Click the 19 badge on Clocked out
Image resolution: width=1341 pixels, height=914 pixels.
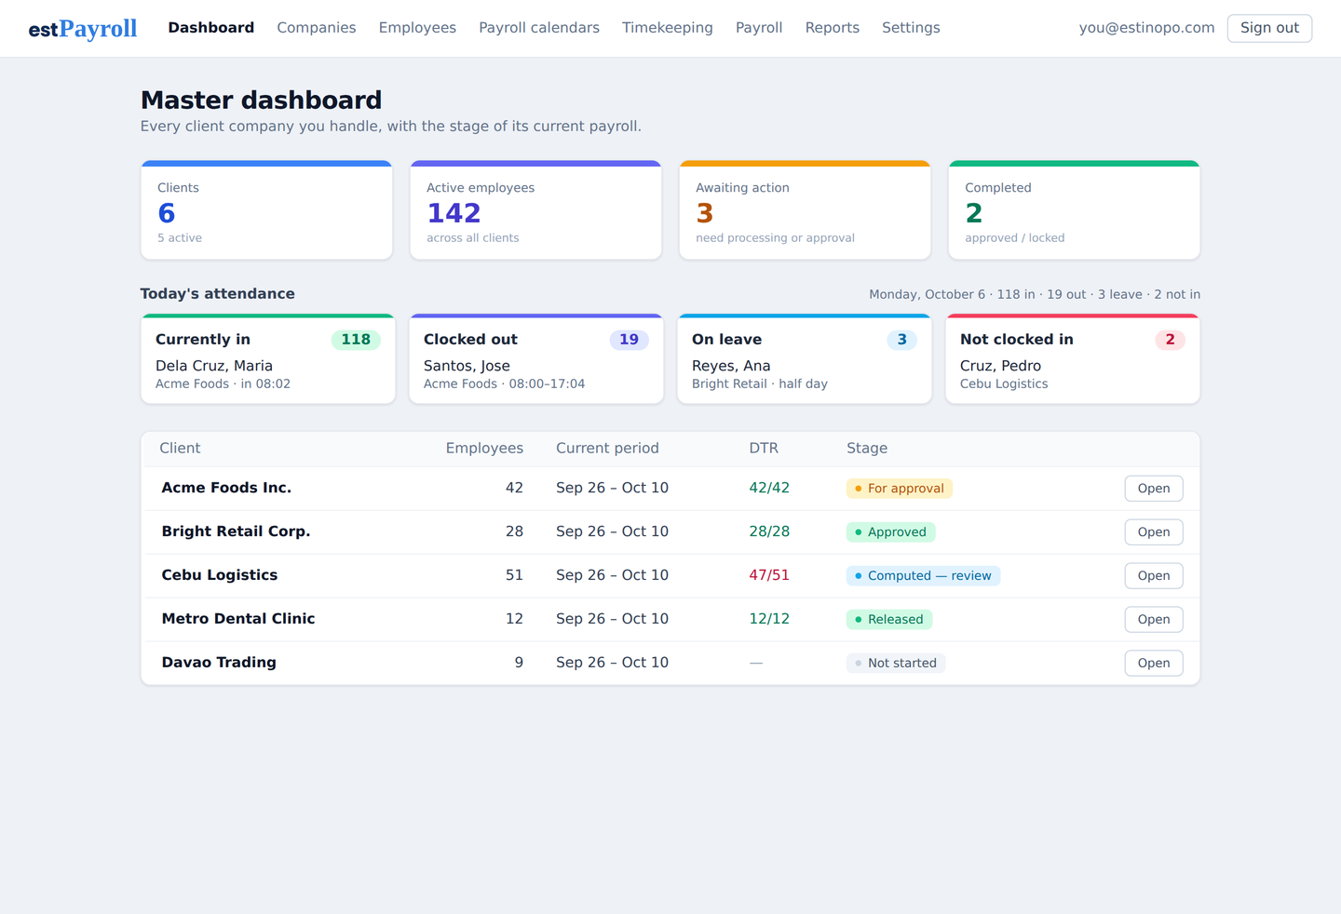click(630, 340)
